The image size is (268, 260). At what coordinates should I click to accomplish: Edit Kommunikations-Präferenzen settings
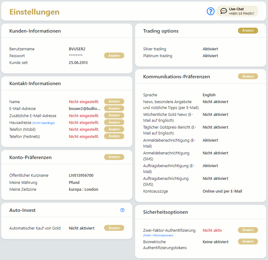point(248,76)
